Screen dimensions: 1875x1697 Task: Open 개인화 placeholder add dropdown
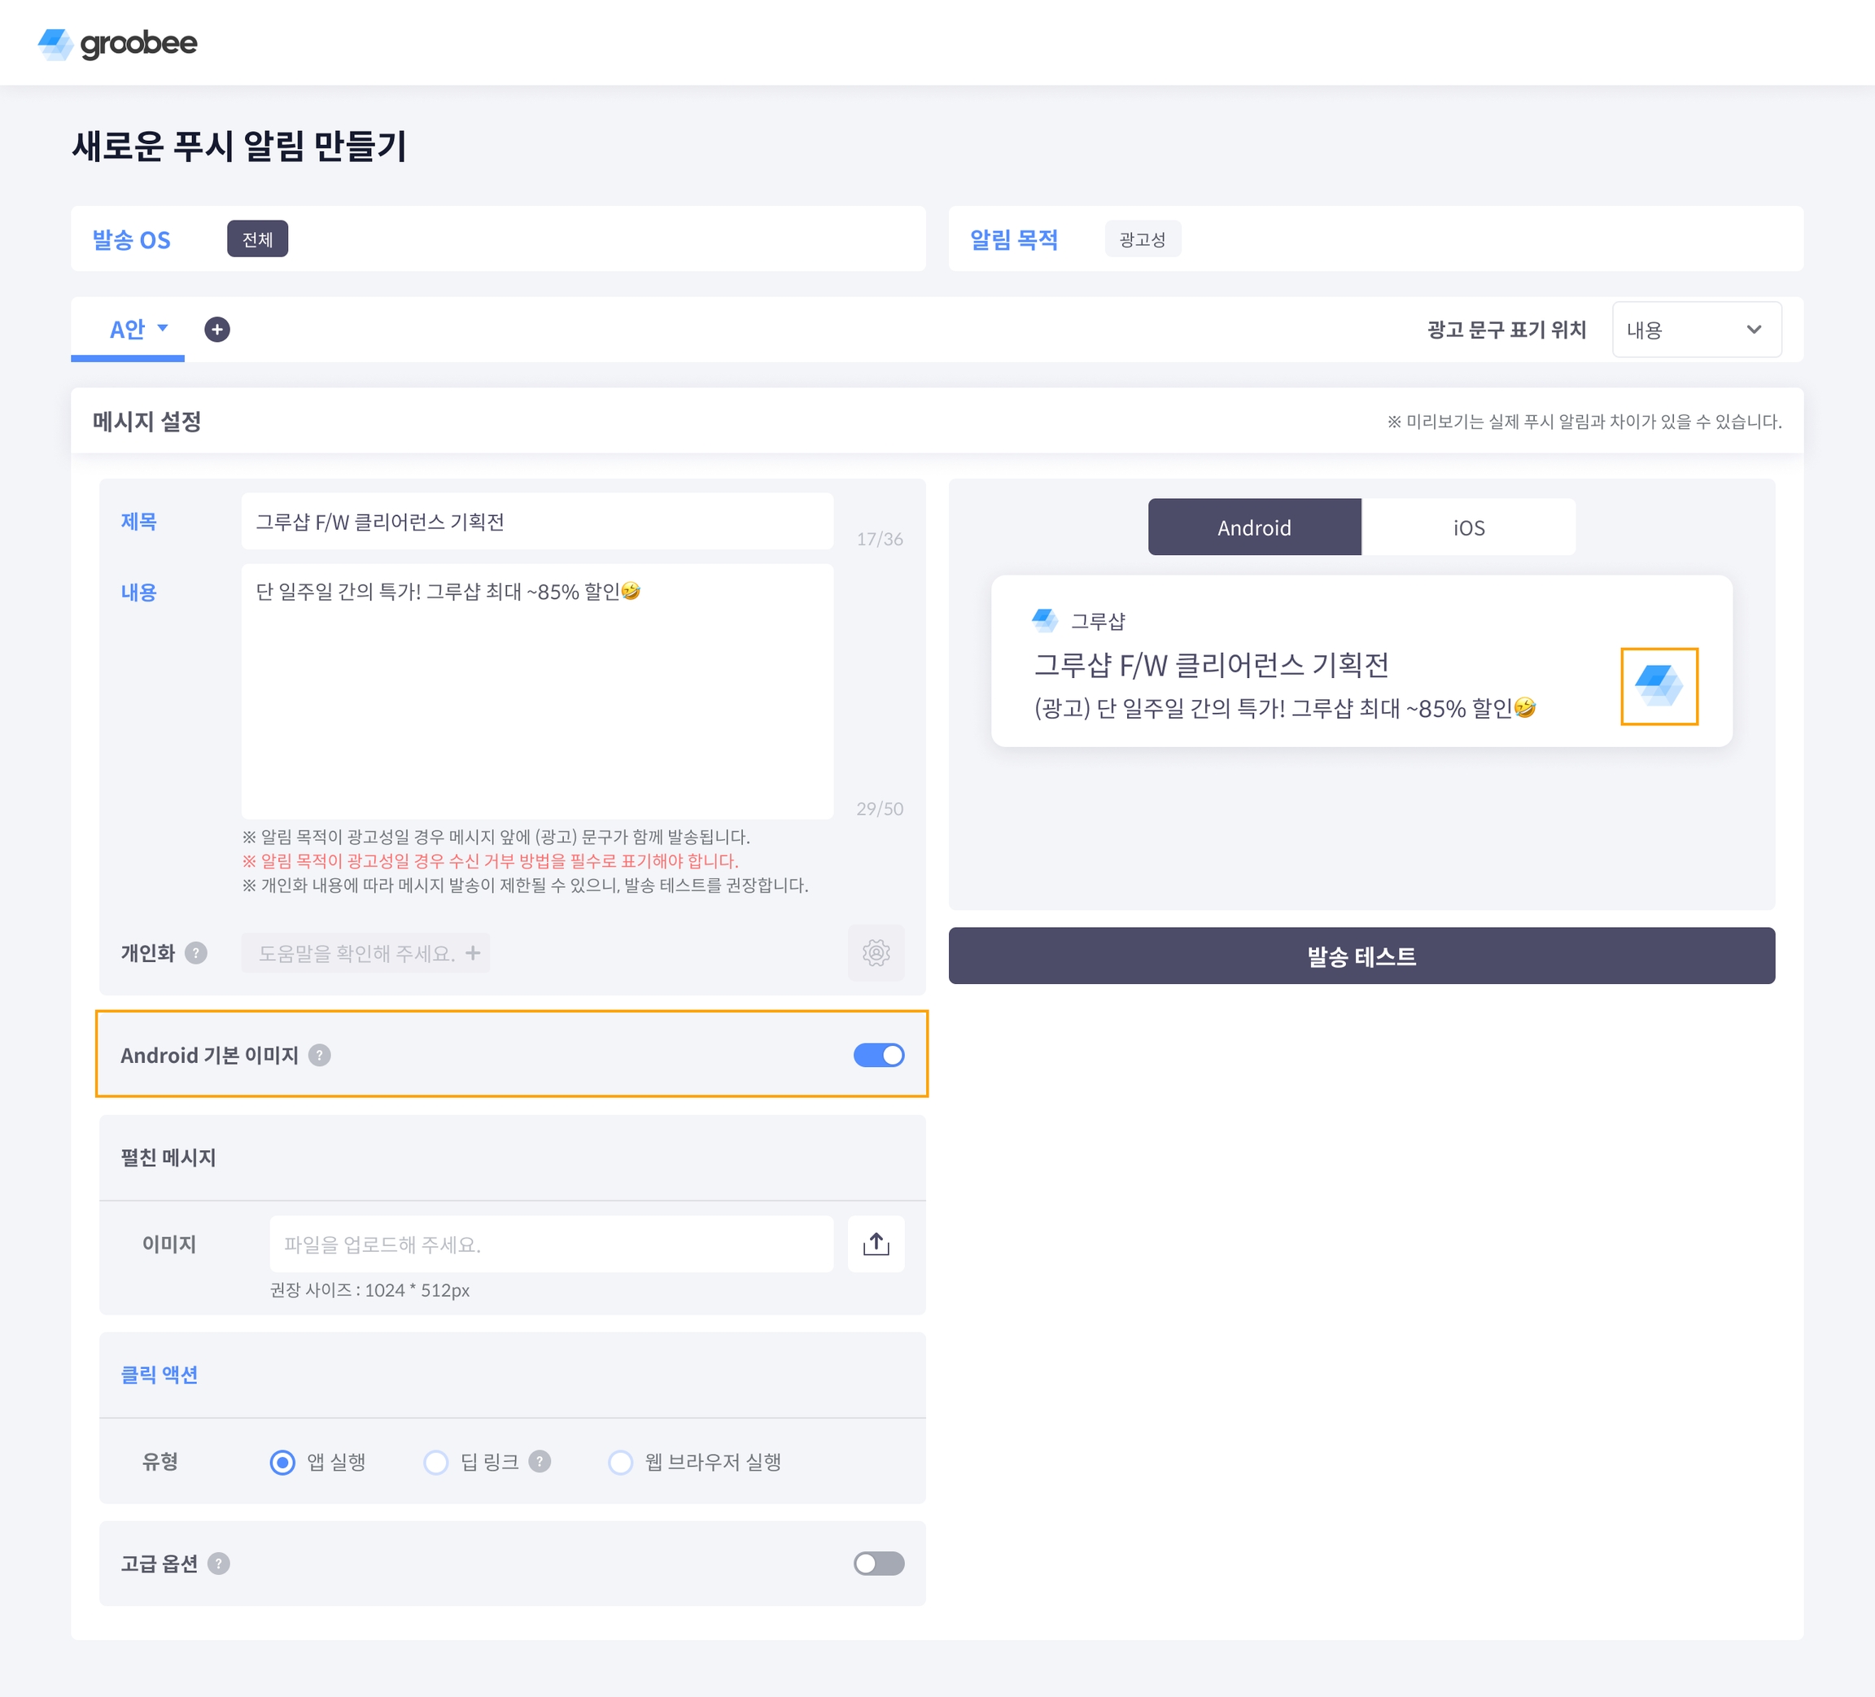click(365, 953)
